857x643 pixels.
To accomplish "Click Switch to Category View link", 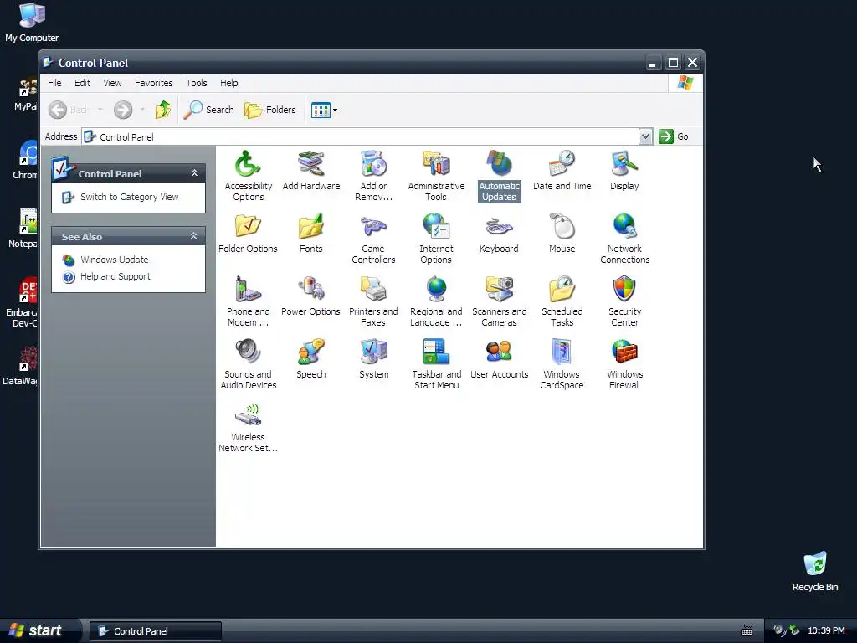I will pos(130,197).
